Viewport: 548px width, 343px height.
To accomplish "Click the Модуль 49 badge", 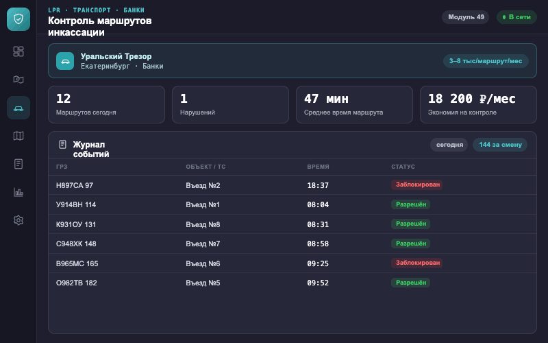I will (x=466, y=17).
